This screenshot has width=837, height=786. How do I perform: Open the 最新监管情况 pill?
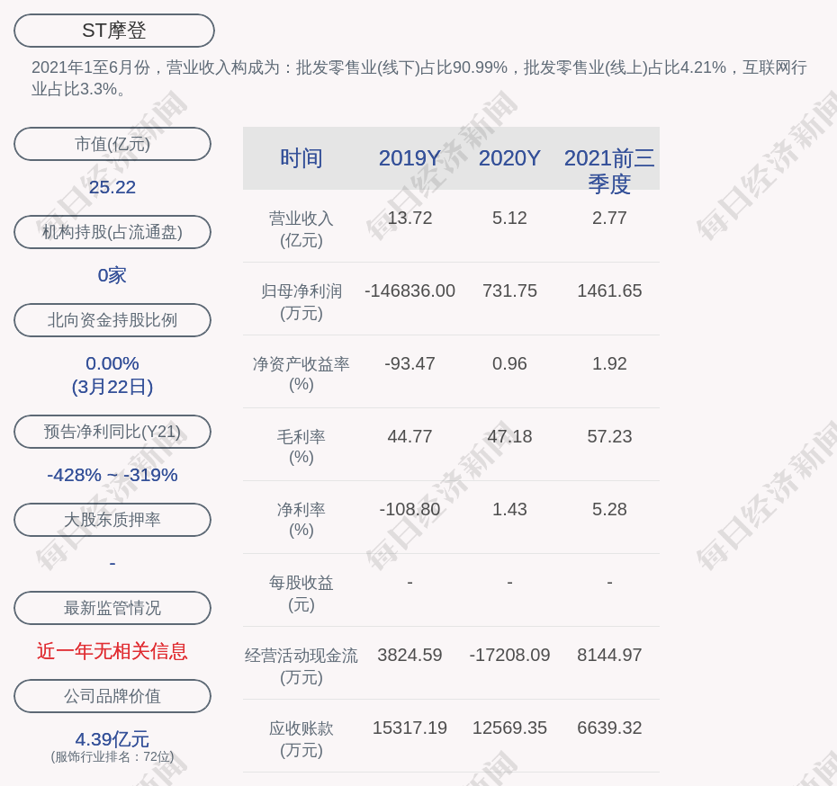[112, 608]
